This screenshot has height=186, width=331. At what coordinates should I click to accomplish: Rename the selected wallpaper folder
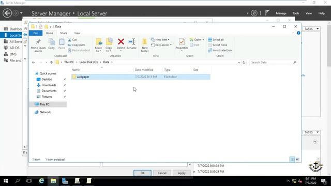[x=131, y=44]
